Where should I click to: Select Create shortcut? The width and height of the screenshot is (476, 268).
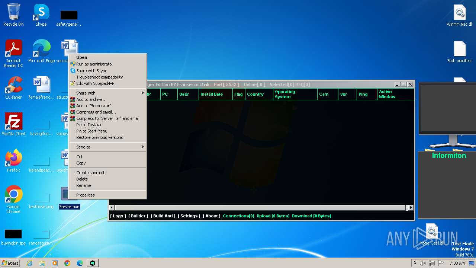[108, 173]
